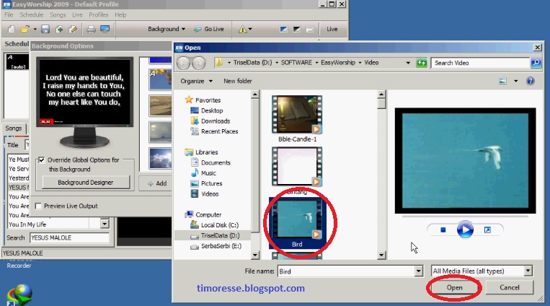Viewport: 550px width, 306px height.
Task: Click the second screen-mode icon next to Live
Action: tap(296, 29)
